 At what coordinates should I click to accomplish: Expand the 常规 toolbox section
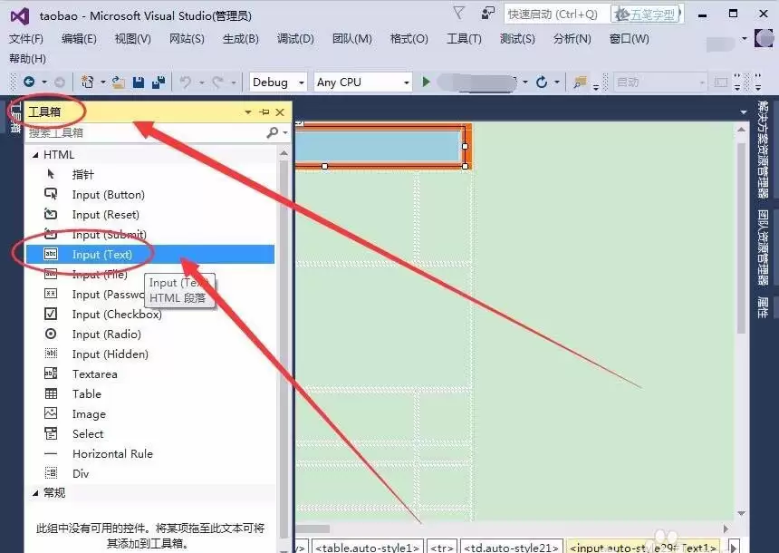coord(54,493)
